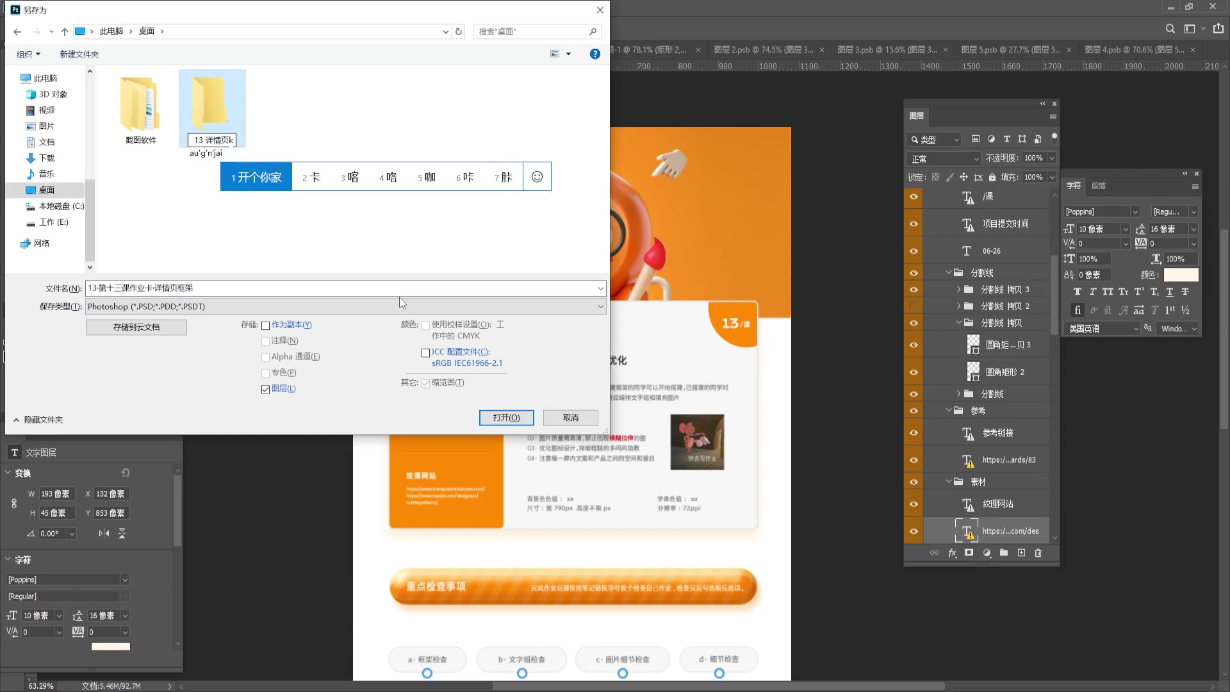
Task: Open the save dialog help icon
Action: [x=595, y=54]
